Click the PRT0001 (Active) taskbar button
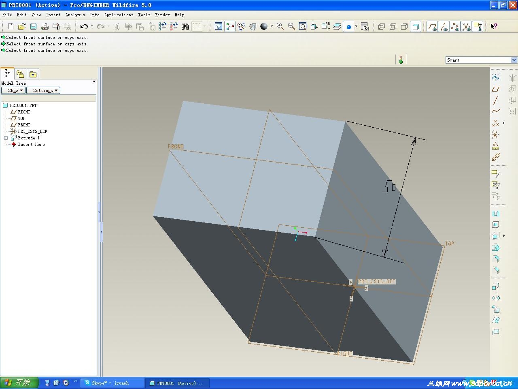 tap(178, 383)
